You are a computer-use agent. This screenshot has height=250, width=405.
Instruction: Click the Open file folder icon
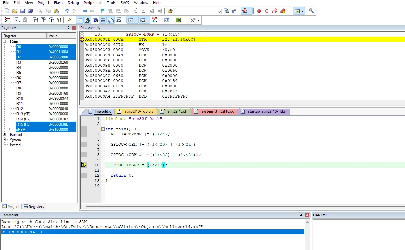point(15,11)
